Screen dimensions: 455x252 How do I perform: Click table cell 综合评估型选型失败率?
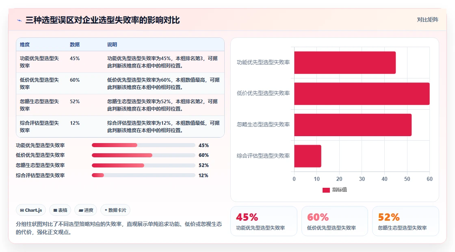click(x=39, y=126)
